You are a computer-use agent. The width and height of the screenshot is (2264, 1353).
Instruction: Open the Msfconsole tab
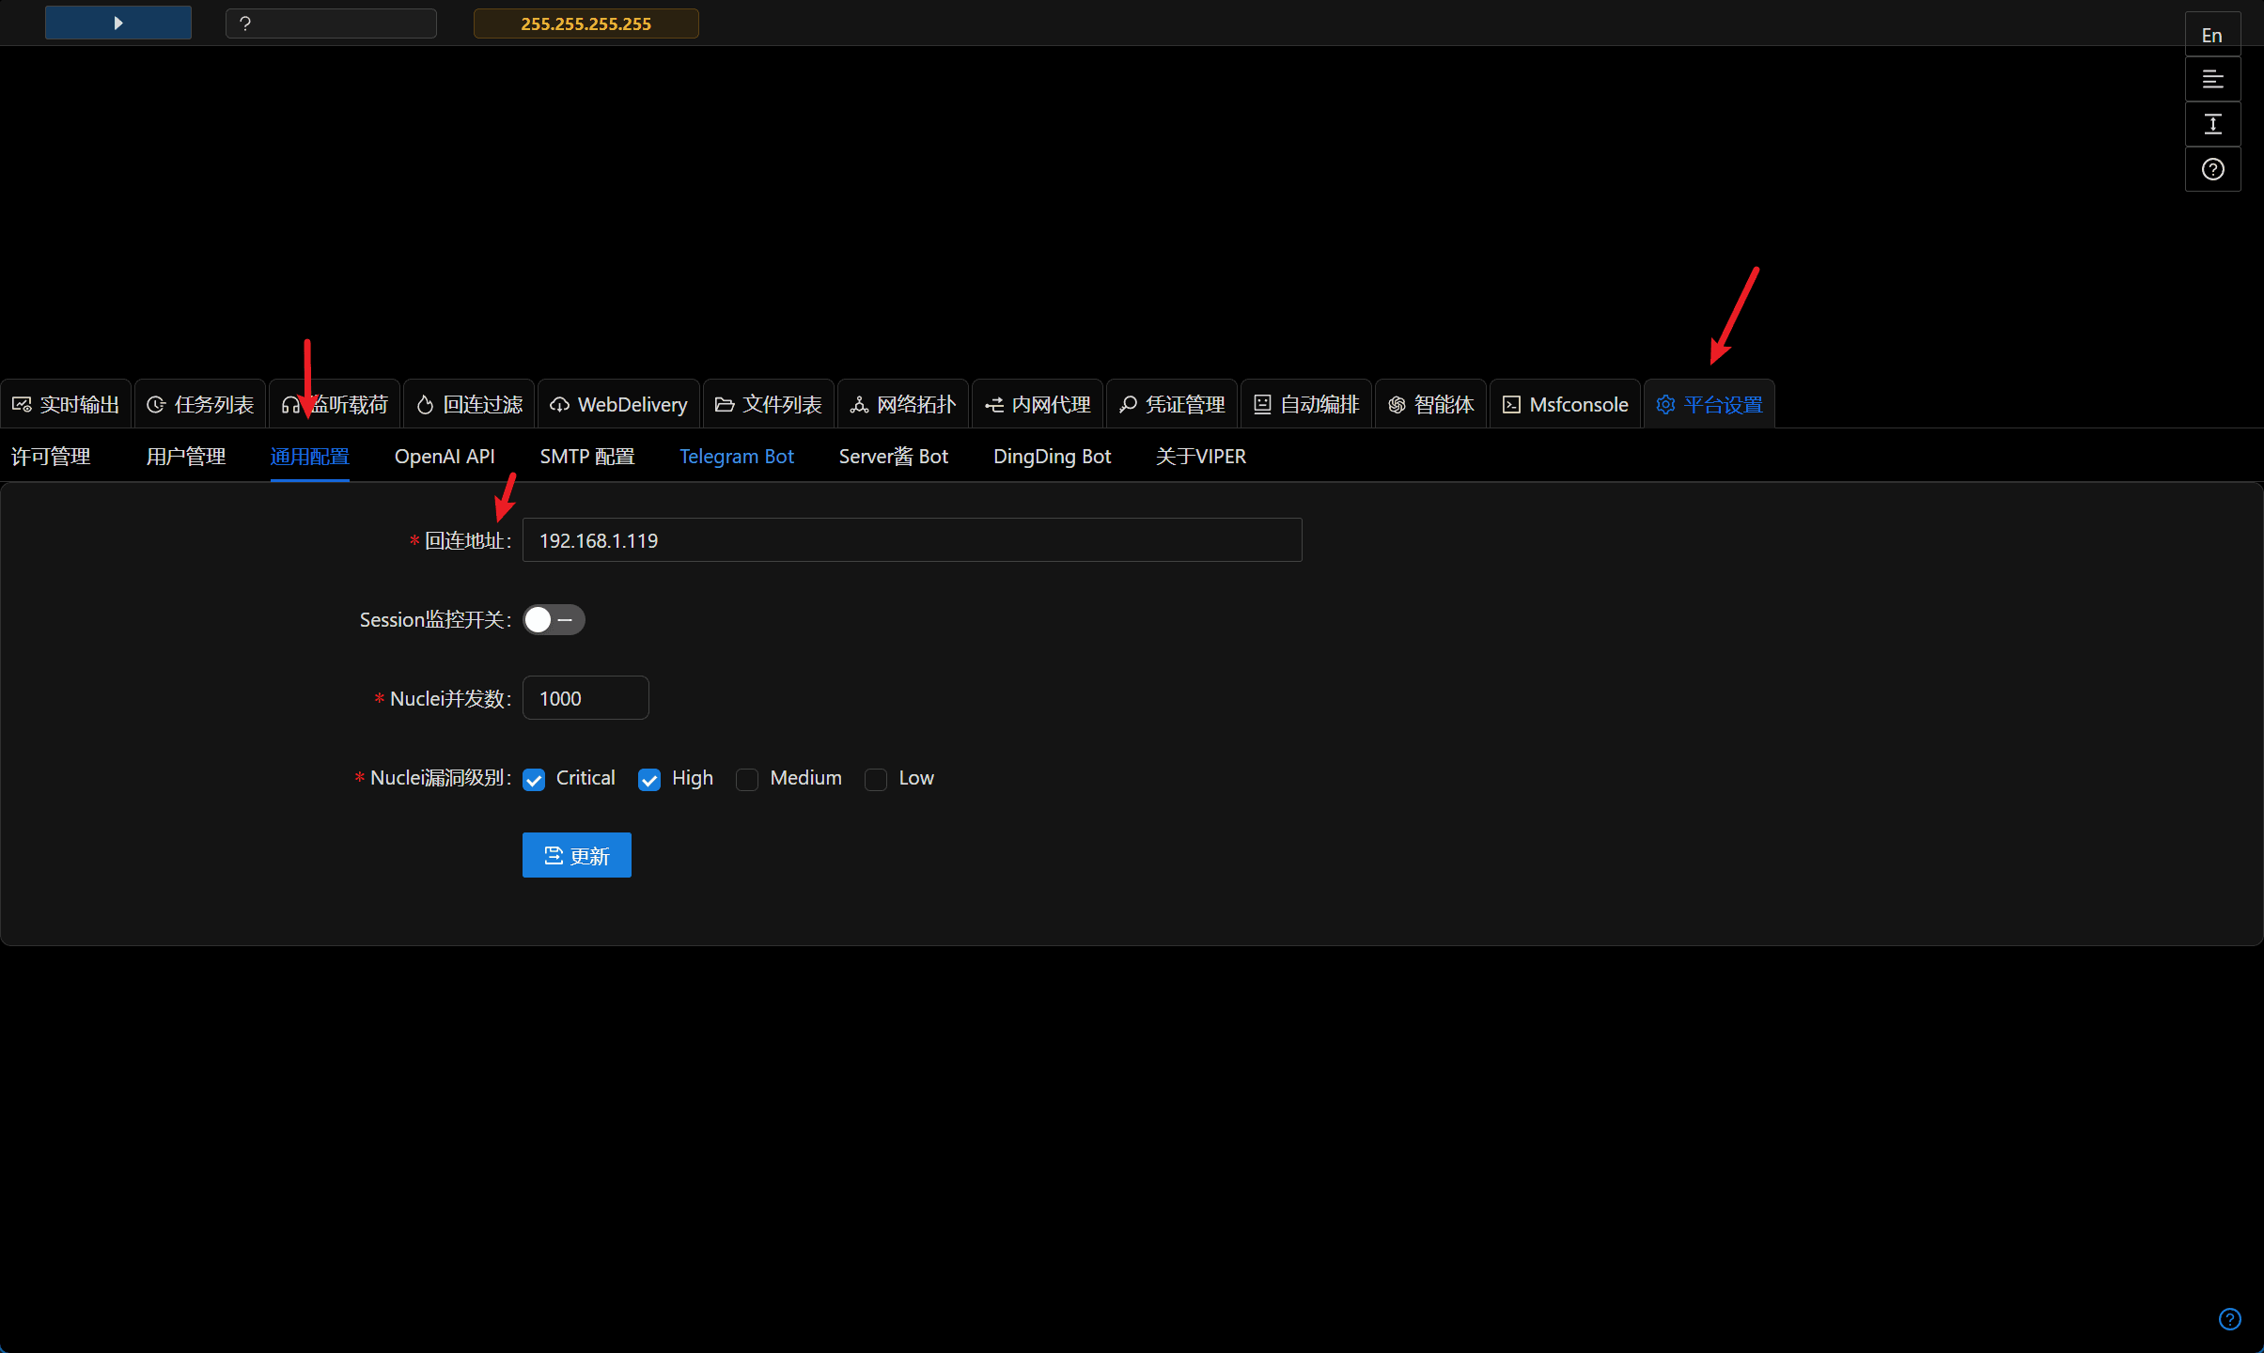click(1565, 404)
